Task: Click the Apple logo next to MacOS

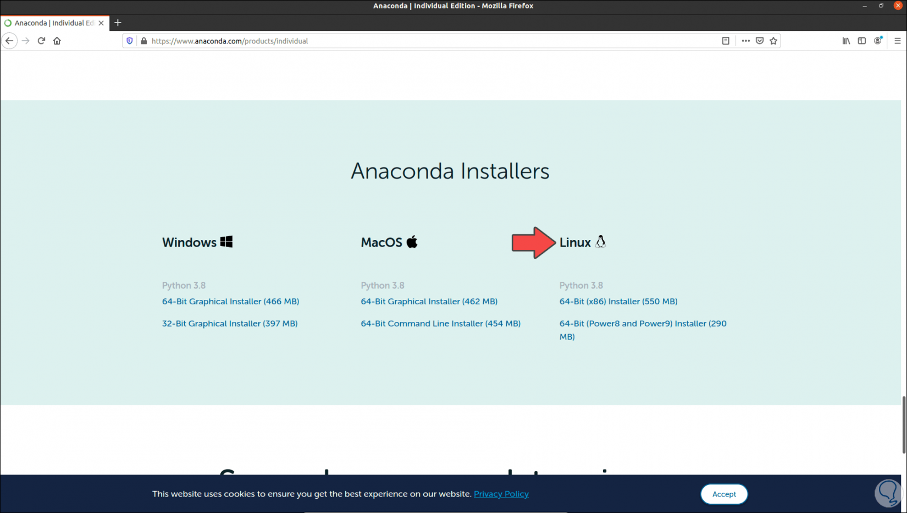Action: [x=412, y=242]
